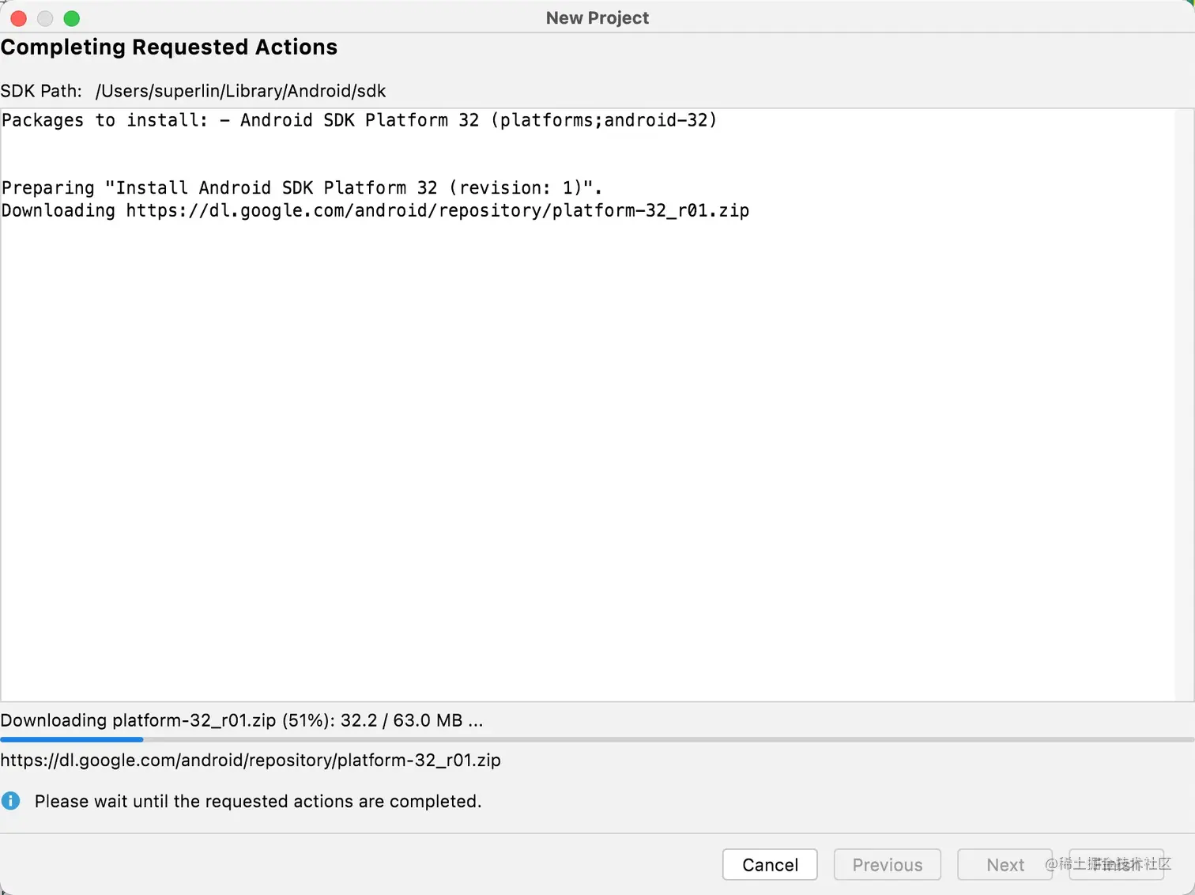Minimize the New Project window
The image size is (1195, 895).
click(x=45, y=18)
